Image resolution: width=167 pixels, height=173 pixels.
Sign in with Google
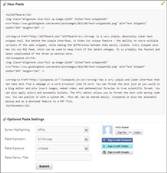coord(117,152)
